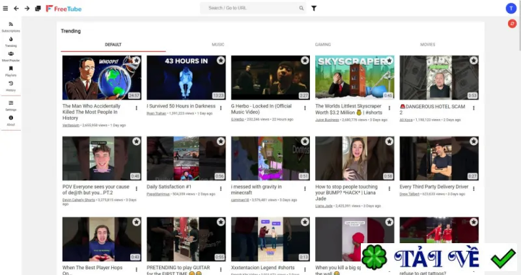Open options menu for 'How to stop people touching your BUMP'

[x=389, y=189]
